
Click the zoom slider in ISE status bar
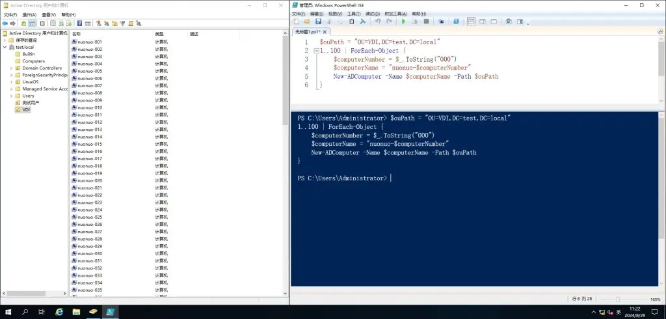[x=618, y=299]
